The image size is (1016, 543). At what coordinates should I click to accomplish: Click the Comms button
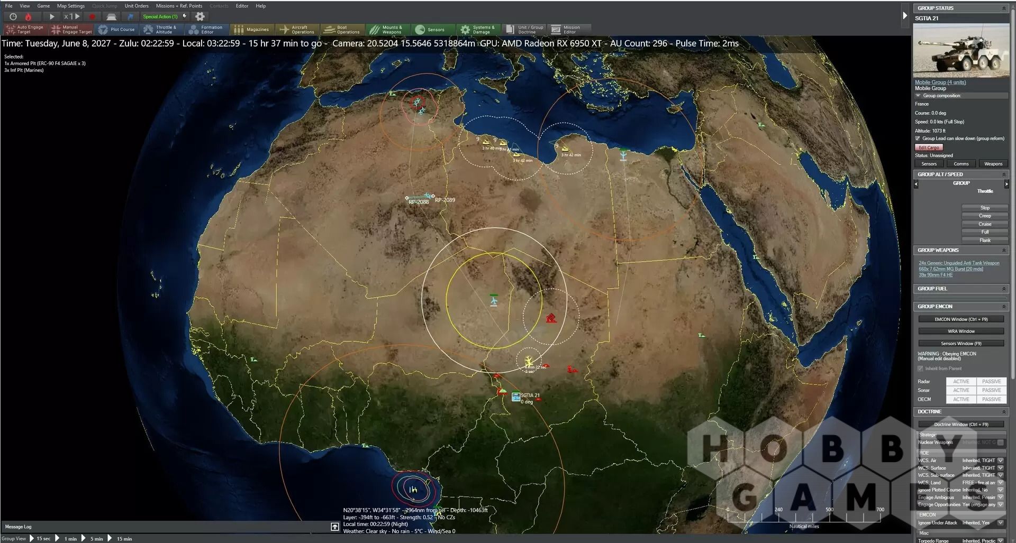point(961,164)
